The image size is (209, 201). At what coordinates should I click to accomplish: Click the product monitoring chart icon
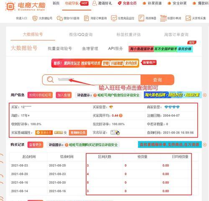click(x=114, y=18)
